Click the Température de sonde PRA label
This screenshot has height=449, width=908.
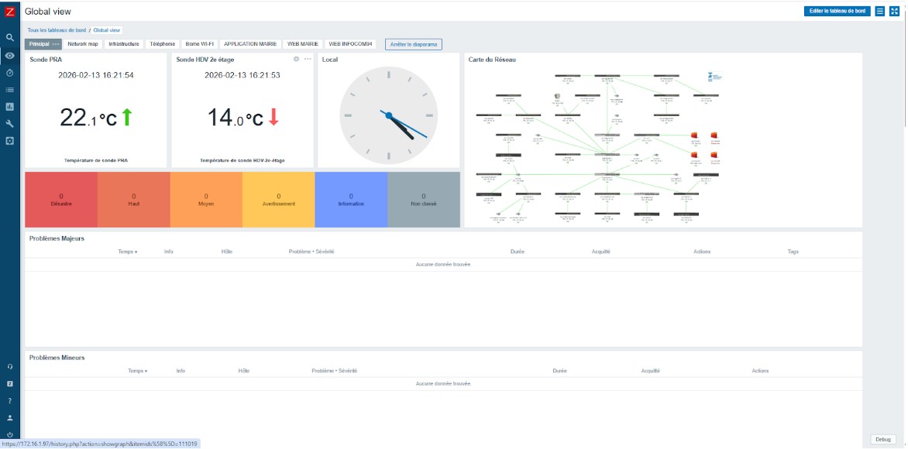[95, 160]
